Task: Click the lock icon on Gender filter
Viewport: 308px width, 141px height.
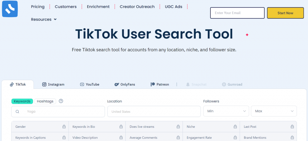Action: [64, 127]
